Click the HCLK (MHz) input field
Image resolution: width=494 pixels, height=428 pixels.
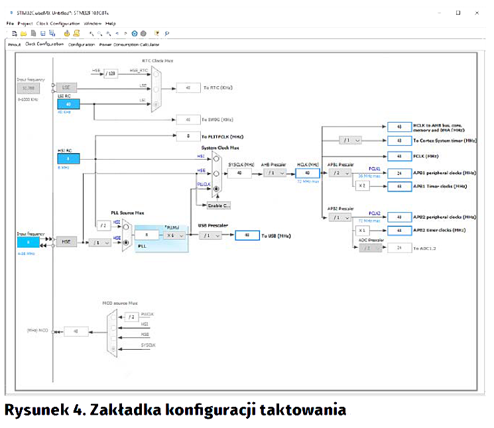(x=307, y=173)
